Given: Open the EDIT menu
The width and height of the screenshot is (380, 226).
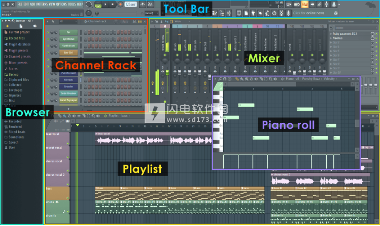Looking at the screenshot, I should 26,4.
